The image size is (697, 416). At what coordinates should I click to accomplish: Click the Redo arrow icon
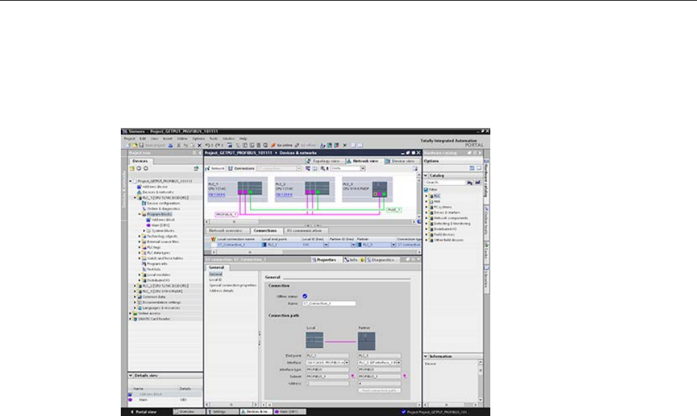[217, 145]
